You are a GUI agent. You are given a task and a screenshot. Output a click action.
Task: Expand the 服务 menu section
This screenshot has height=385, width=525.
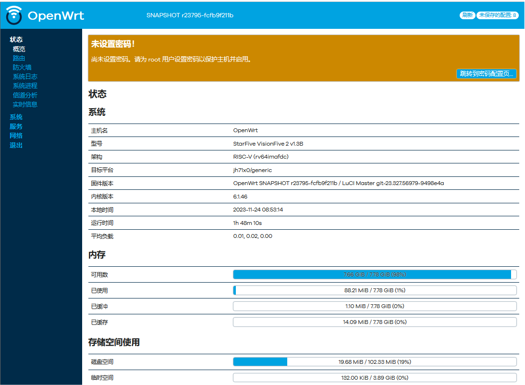point(16,126)
